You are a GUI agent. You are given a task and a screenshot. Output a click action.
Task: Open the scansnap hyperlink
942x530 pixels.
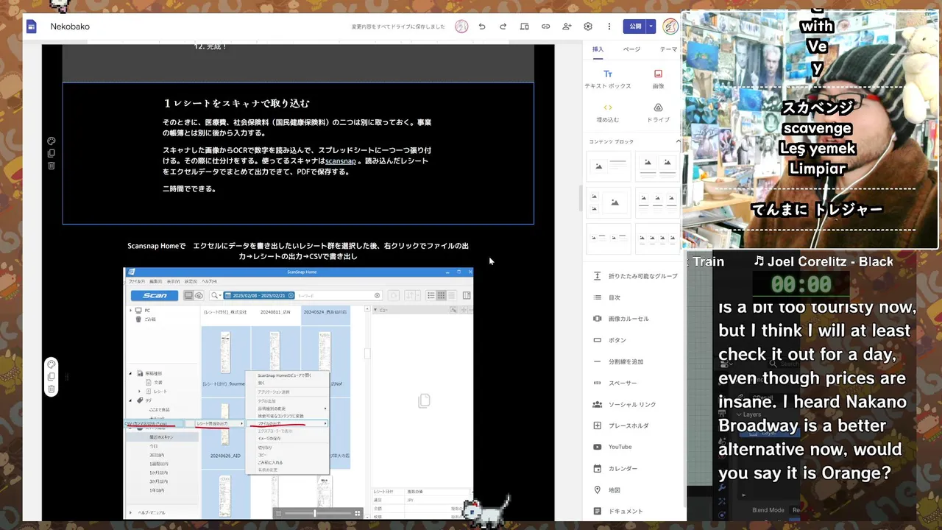tap(341, 161)
